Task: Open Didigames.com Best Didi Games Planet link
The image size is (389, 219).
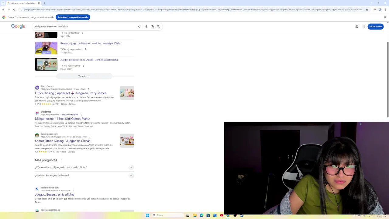Action: point(63,119)
